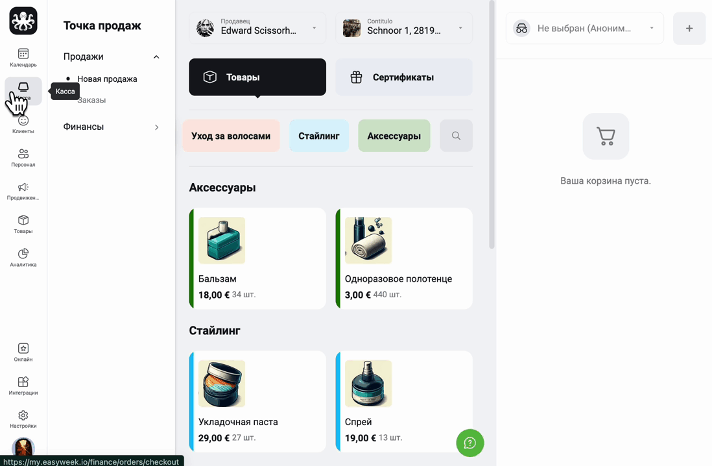
Task: Add Укладочная паста to cart
Action: 257,402
